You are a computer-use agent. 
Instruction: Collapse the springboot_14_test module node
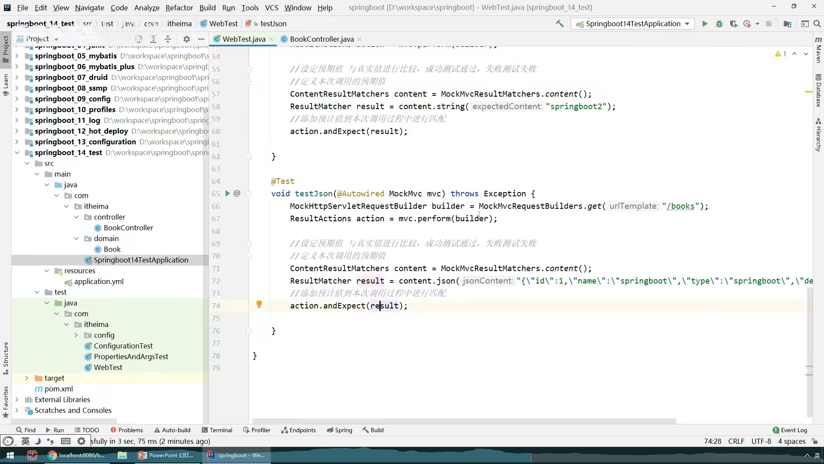pyautogui.click(x=17, y=153)
